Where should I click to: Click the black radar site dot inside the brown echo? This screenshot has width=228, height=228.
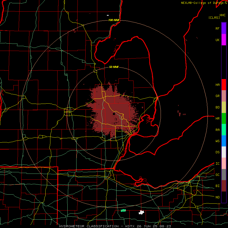coord(114,114)
